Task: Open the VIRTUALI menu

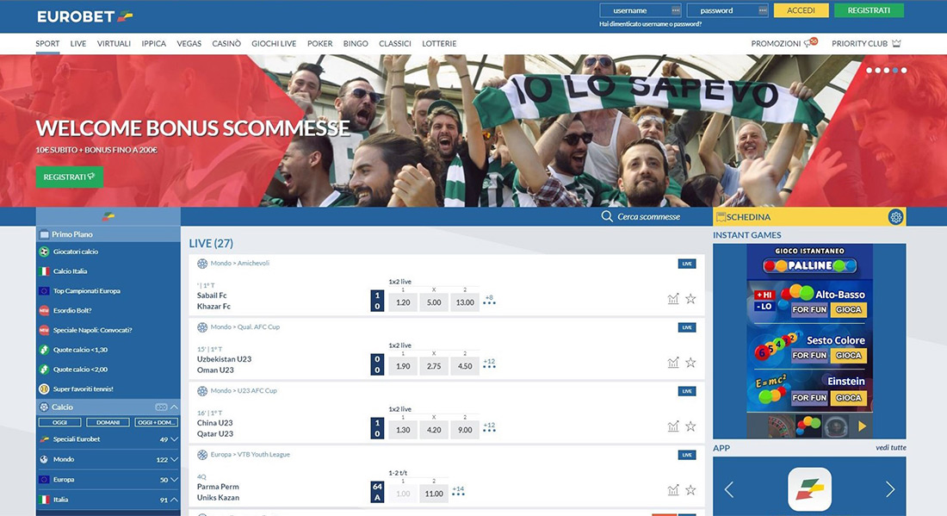Action: pos(114,44)
